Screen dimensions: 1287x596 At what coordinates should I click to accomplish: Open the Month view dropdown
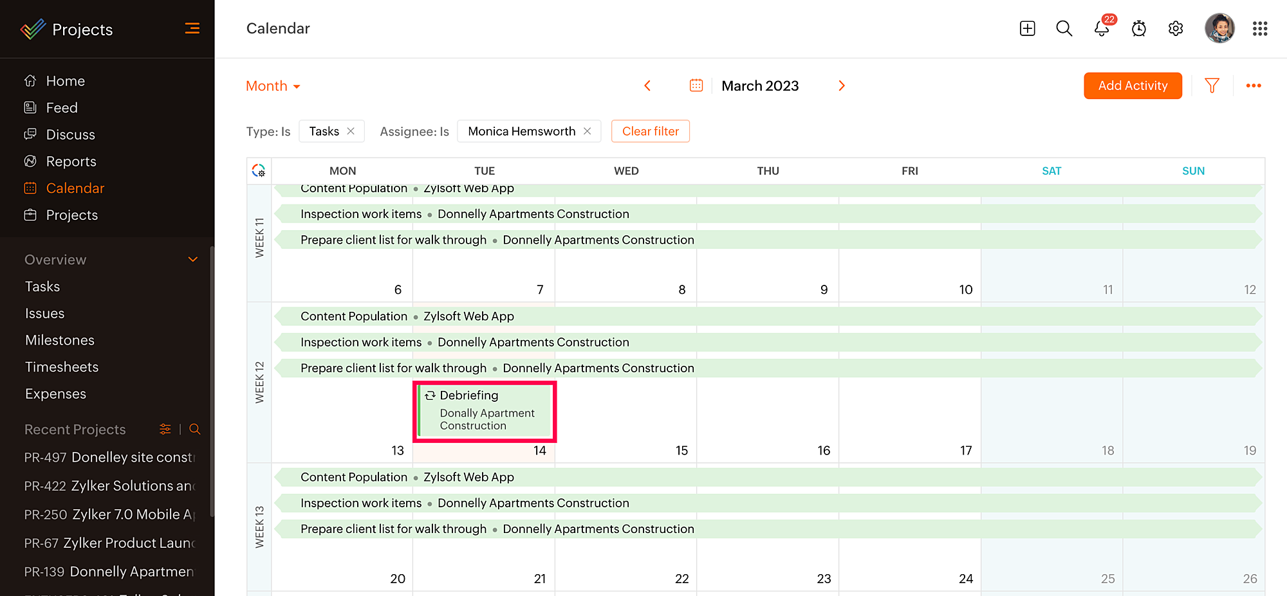pyautogui.click(x=273, y=86)
